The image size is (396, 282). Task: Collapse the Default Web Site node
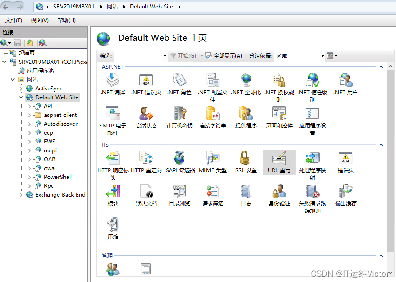click(21, 97)
